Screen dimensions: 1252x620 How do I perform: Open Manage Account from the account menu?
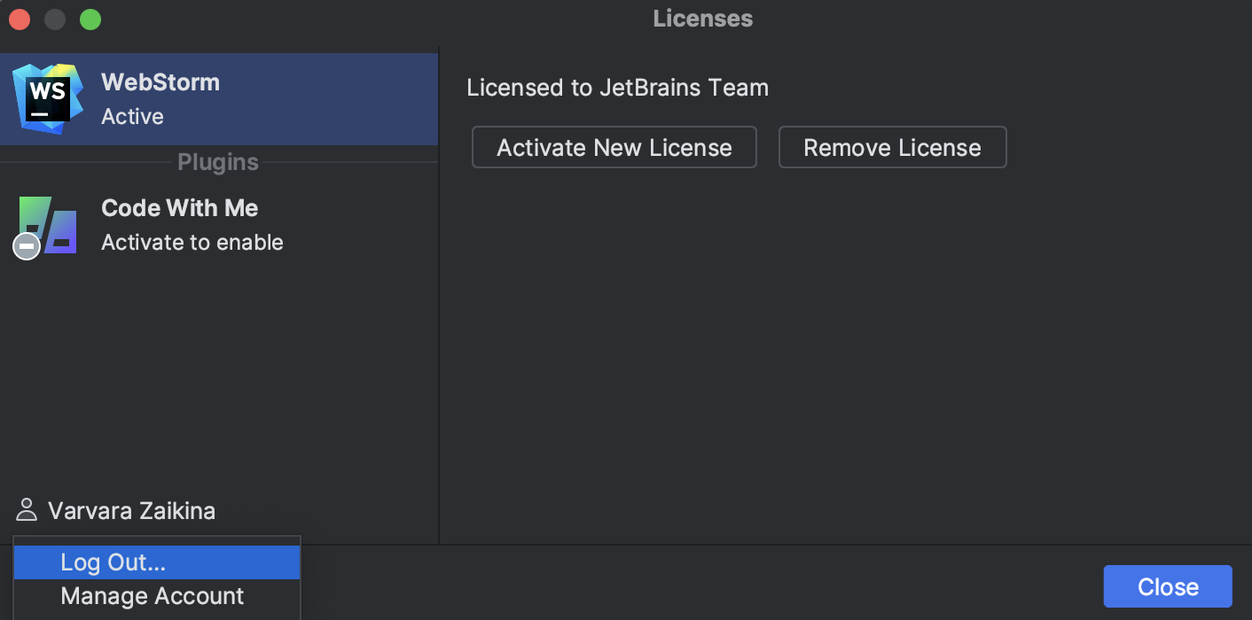tap(151, 595)
